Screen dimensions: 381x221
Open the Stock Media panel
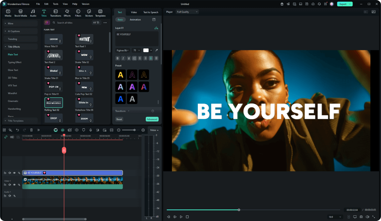tap(21, 13)
